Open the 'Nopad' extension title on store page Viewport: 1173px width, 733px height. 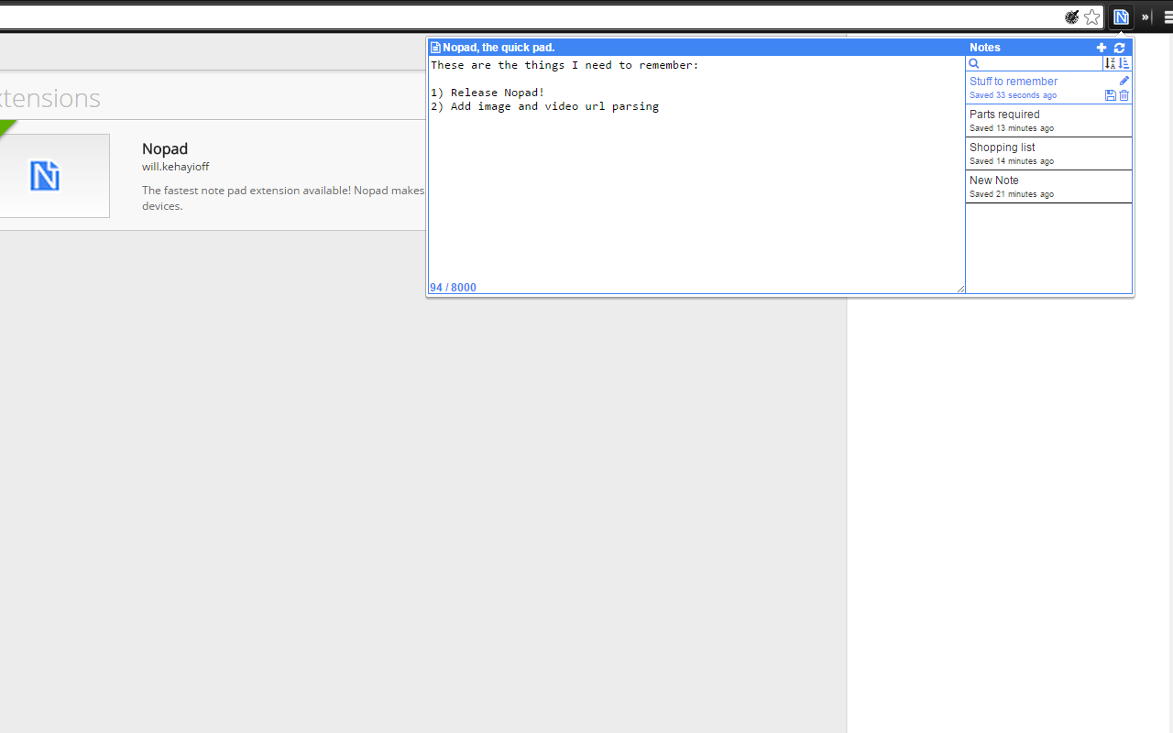(165, 148)
